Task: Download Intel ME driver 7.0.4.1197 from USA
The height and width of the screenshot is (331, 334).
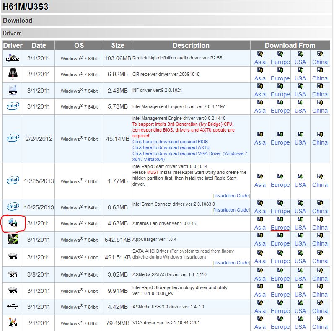Action: coord(300,111)
